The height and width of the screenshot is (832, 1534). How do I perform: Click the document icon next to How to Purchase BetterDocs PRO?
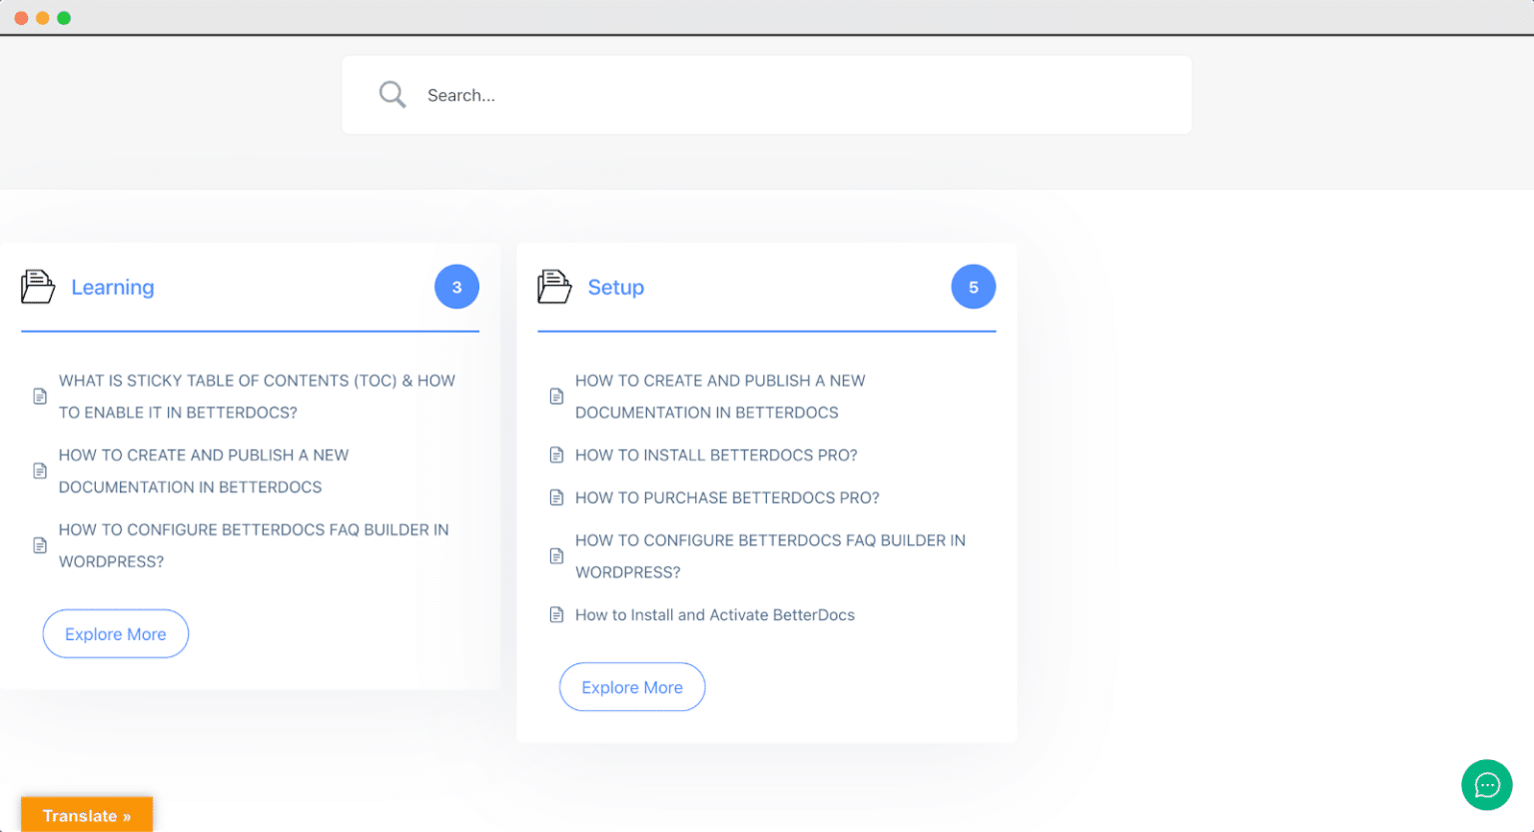pos(556,497)
